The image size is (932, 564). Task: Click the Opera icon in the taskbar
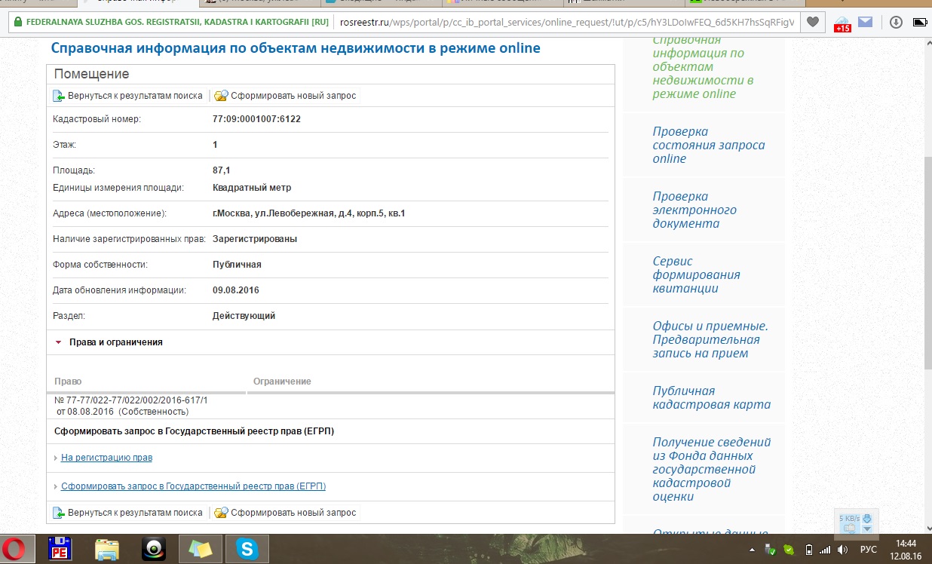pyautogui.click(x=15, y=549)
